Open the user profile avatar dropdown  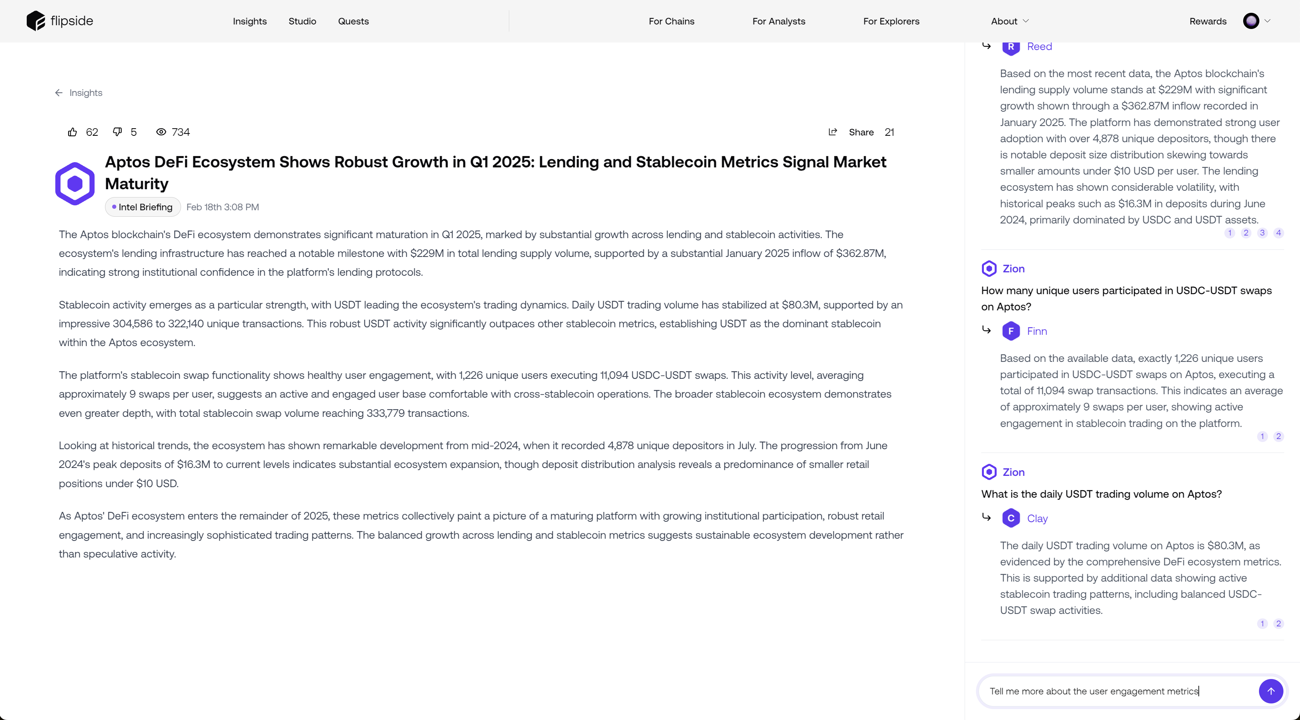(1251, 21)
